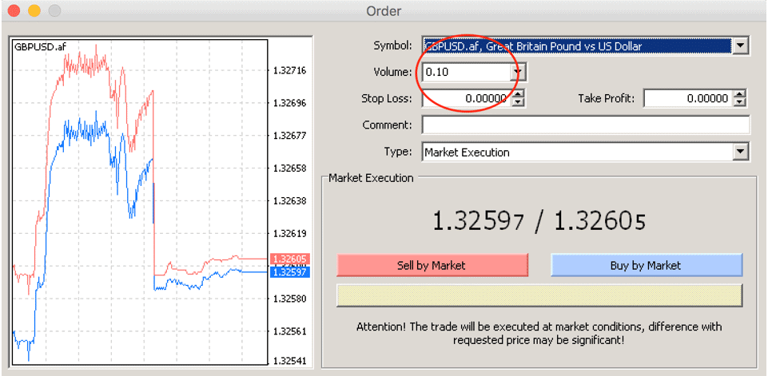Viewport: 768px width, 376px height.
Task: Close the Order window with red button
Action: [14, 10]
